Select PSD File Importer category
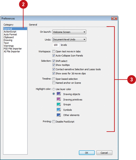The width and height of the screenshot is (136, 160). 13,49
